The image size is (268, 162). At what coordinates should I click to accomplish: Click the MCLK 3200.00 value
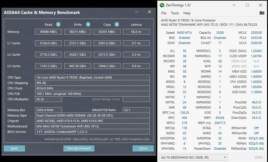(x=256, y=33)
